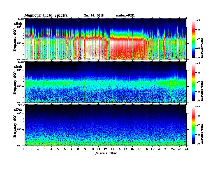Click the -8 tick on dD/dt color scale
222x171 pixels.
(198, 92)
